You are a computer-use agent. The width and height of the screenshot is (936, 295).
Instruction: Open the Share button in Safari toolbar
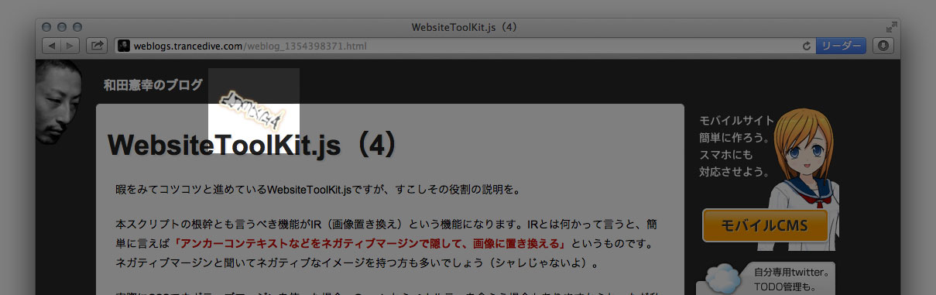pyautogui.click(x=97, y=46)
